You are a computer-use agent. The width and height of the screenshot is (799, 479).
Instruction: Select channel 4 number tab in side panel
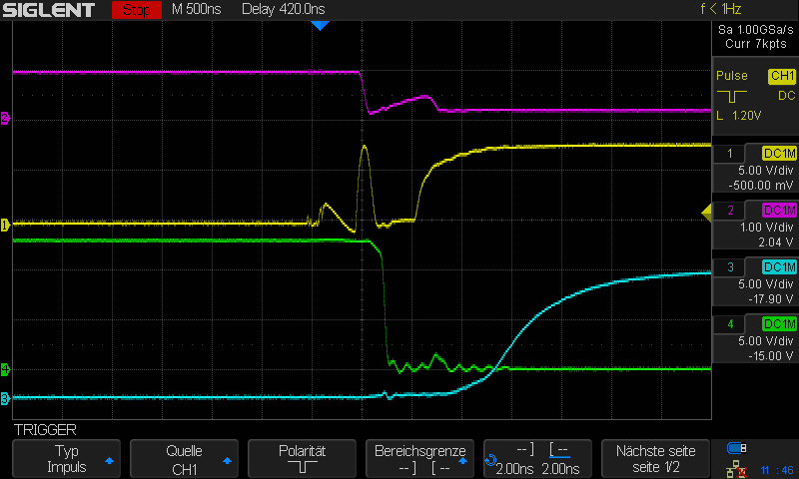[730, 324]
